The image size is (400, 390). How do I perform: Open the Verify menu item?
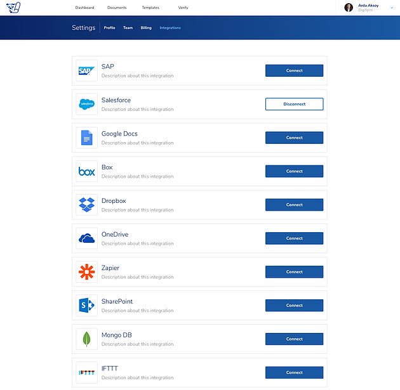[x=183, y=8]
